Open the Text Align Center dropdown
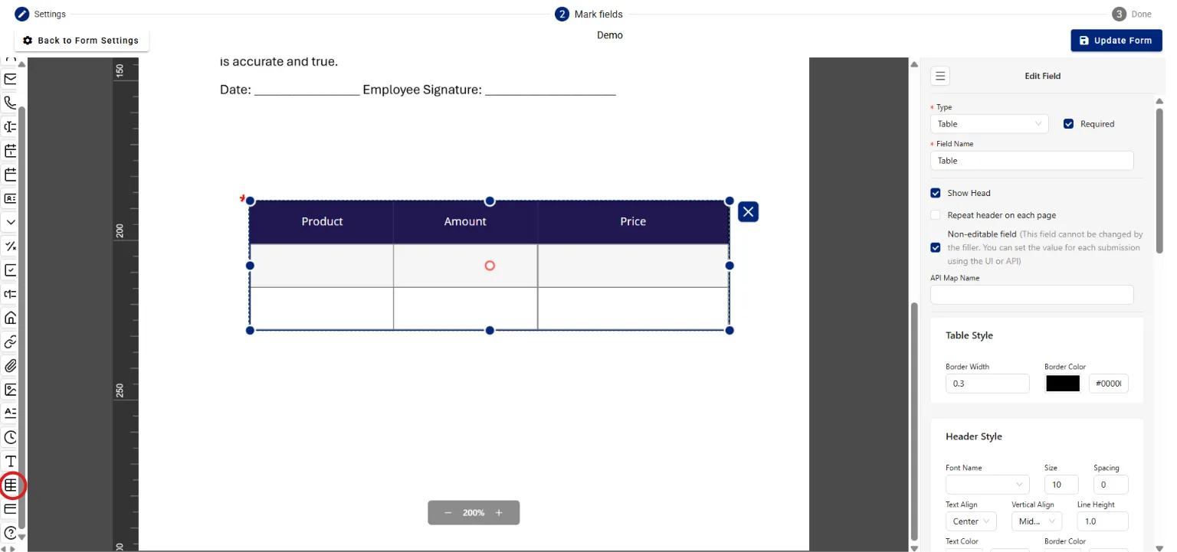The height and width of the screenshot is (552, 1177). (971, 521)
